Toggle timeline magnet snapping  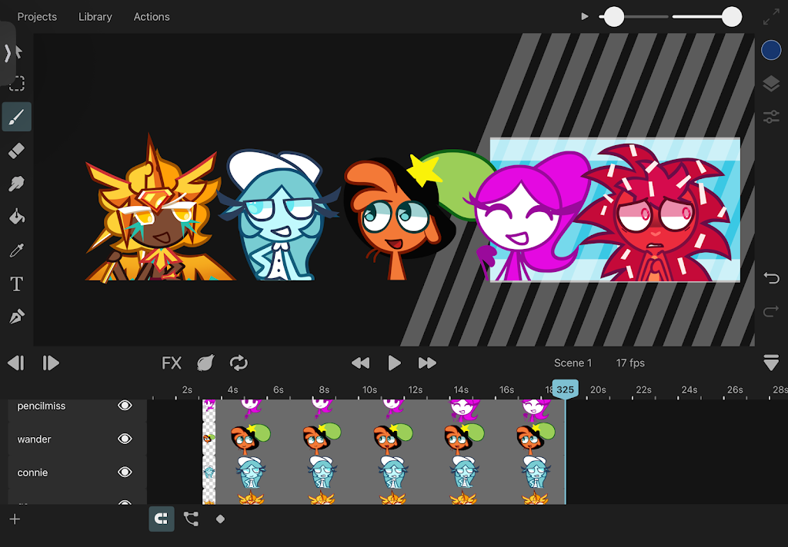click(x=162, y=519)
